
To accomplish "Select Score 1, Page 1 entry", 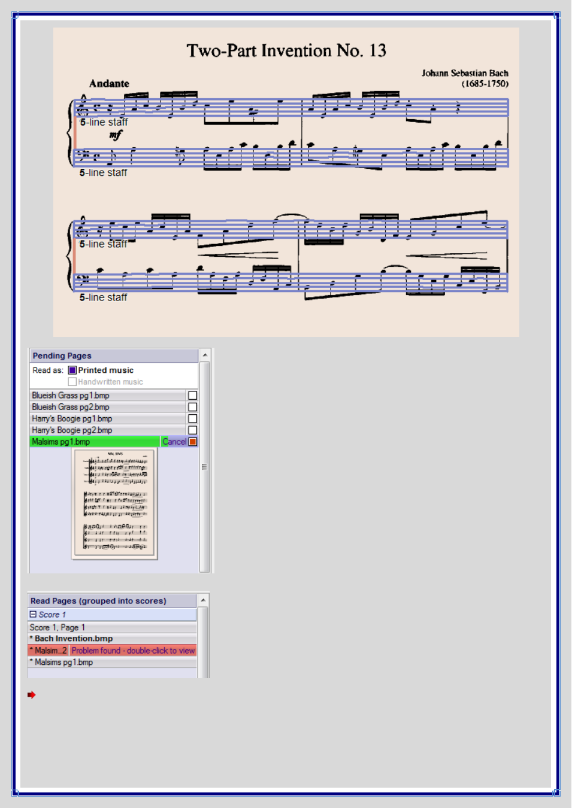I will click(112, 627).
